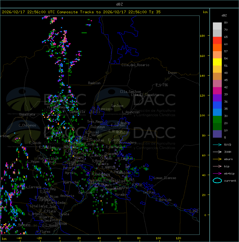
Task: Click the E_1-736 map label
Action: click(x=162, y=85)
